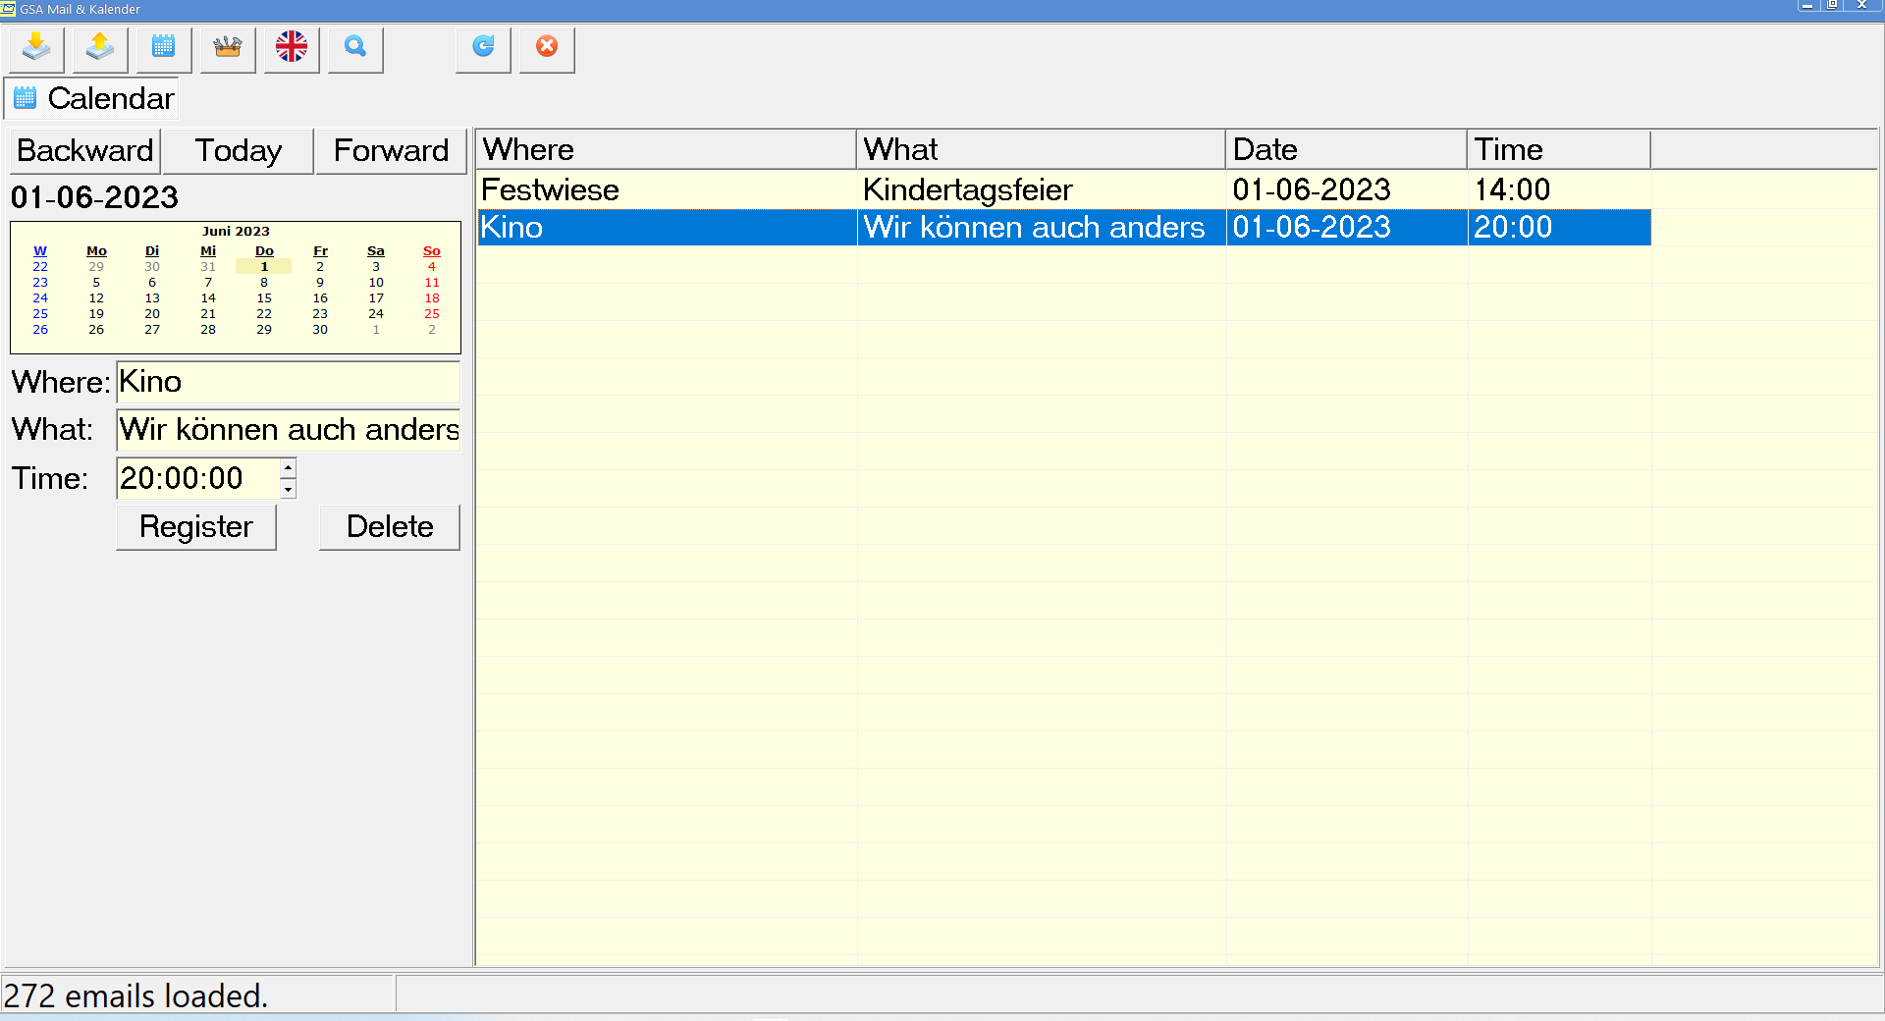
Task: Select June 15 in the mini calendar
Action: (x=264, y=298)
